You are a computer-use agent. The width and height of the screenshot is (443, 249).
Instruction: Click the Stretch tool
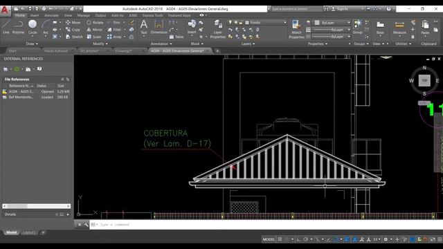point(74,37)
